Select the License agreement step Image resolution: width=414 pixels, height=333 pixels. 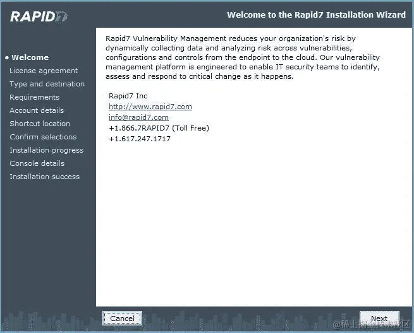(44, 71)
